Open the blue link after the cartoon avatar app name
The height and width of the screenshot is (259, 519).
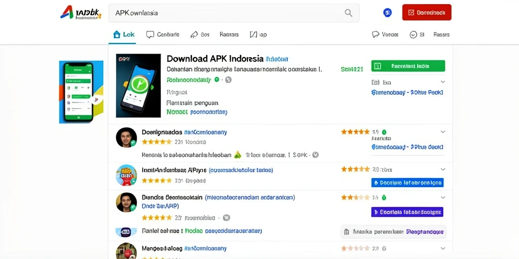tap(241, 170)
